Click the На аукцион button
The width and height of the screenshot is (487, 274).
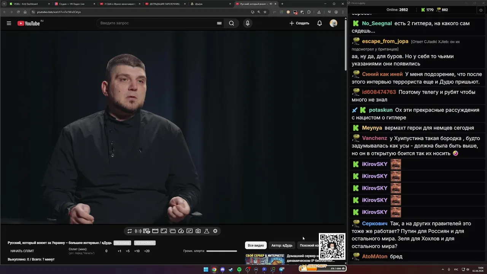[122, 243]
